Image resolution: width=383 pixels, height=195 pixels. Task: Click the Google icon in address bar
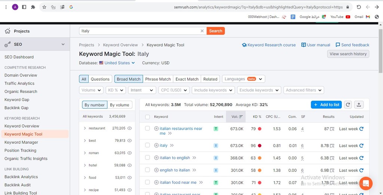click(x=71, y=7)
